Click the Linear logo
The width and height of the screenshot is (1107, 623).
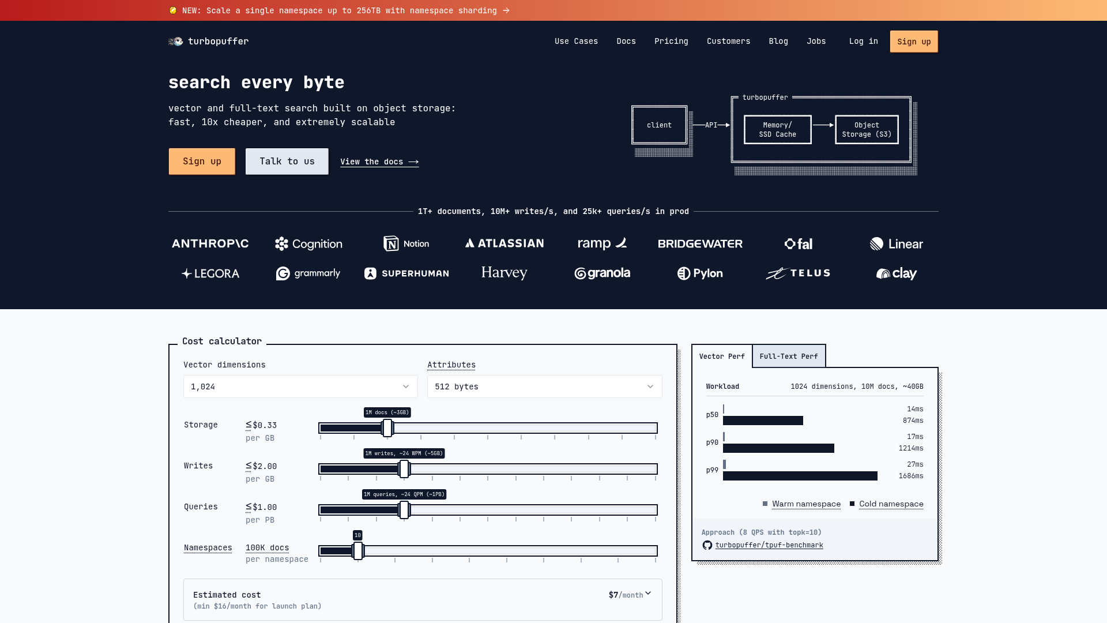pyautogui.click(x=897, y=244)
